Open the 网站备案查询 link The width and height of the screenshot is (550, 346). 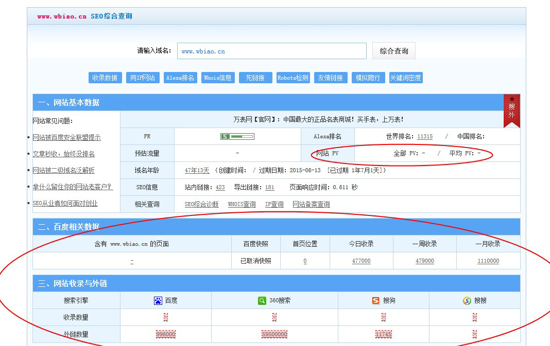pos(311,204)
